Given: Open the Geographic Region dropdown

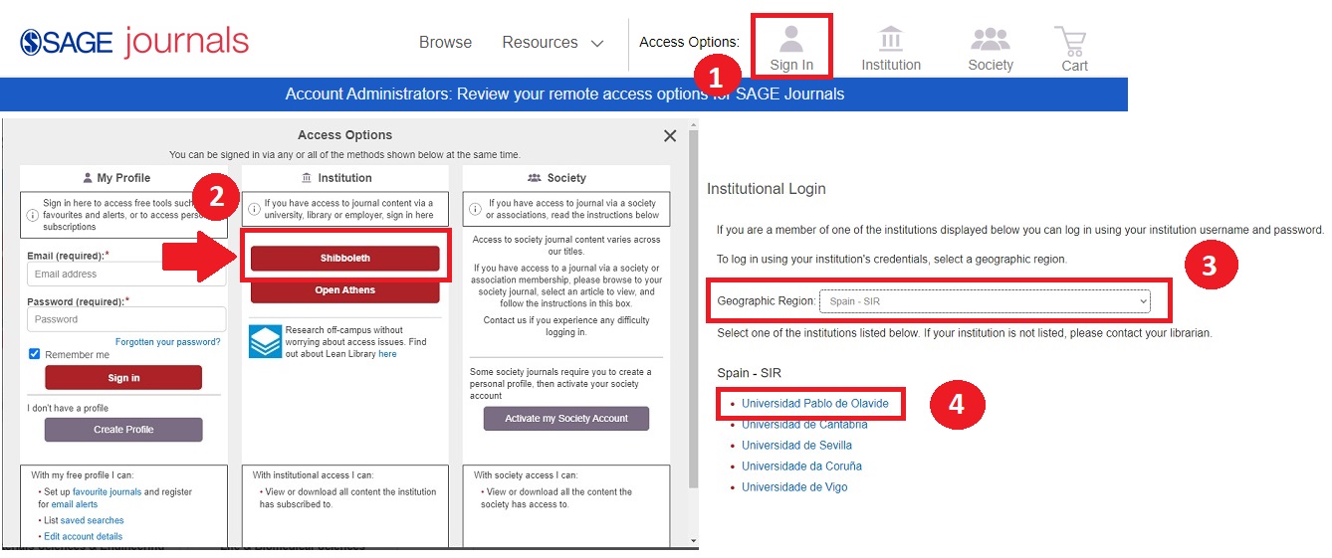Looking at the screenshot, I should pyautogui.click(x=985, y=300).
